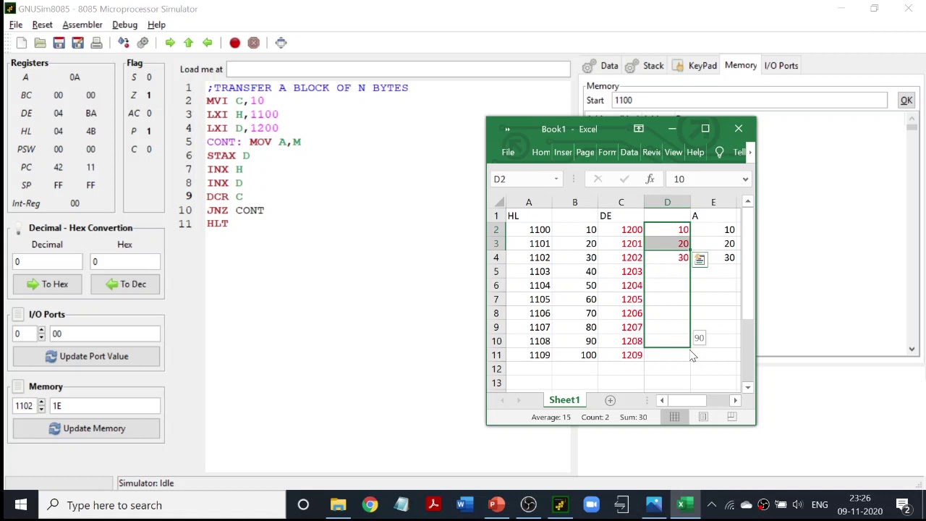Screen dimensions: 926x521
Task: Click Auto Fill Options icon near E4
Action: point(700,259)
